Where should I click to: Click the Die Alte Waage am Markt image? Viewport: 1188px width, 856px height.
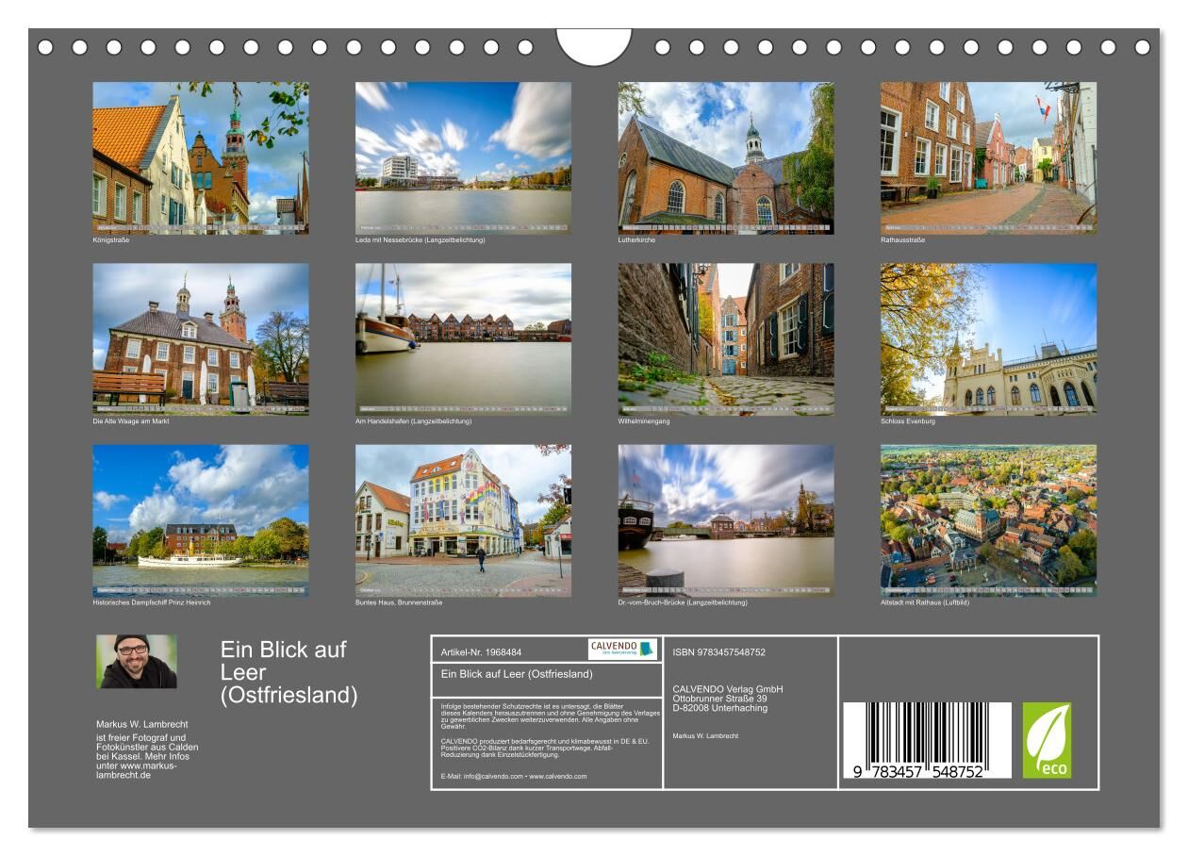tap(201, 338)
